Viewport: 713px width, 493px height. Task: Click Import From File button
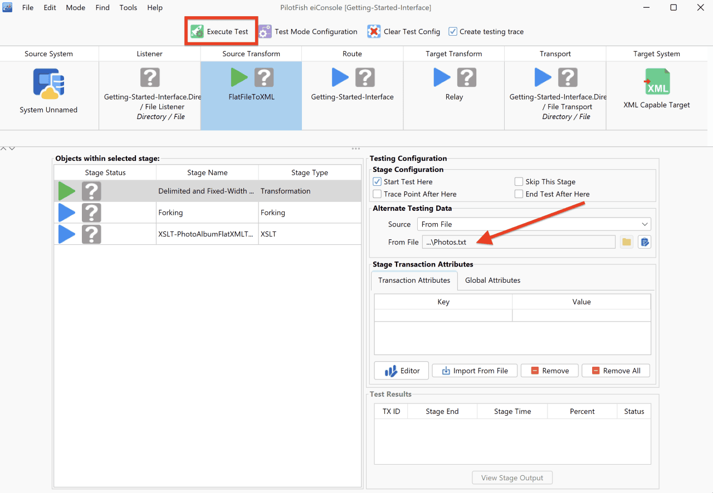[x=475, y=371]
